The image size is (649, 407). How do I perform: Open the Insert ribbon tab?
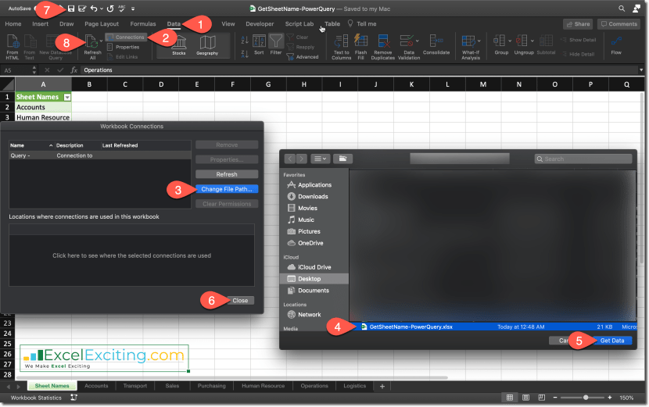coord(40,24)
